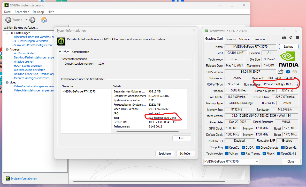Take GPU-Z screenshot with camera icon

point(284,38)
